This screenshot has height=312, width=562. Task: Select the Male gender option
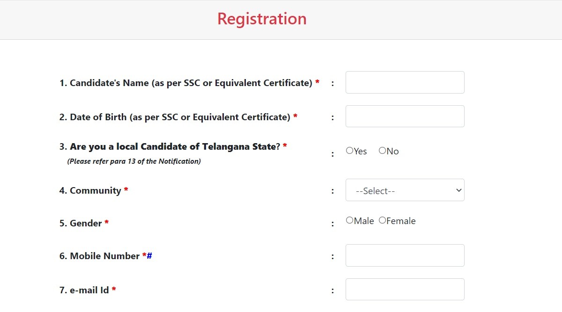[349, 220]
